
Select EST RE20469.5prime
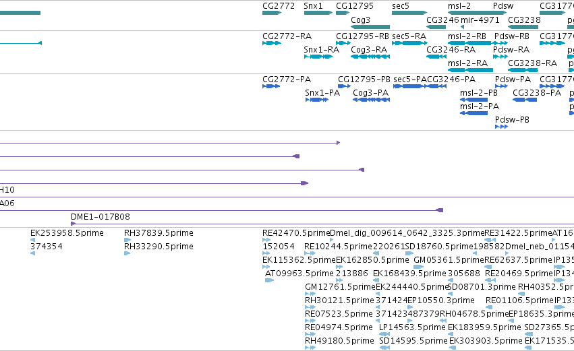[x=519, y=274]
